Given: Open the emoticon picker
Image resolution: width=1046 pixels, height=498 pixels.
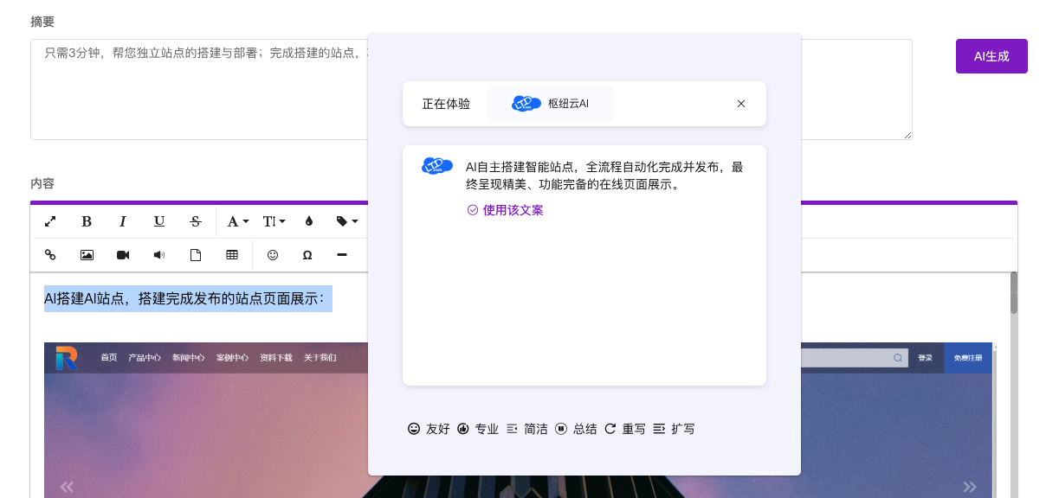Looking at the screenshot, I should click(273, 255).
